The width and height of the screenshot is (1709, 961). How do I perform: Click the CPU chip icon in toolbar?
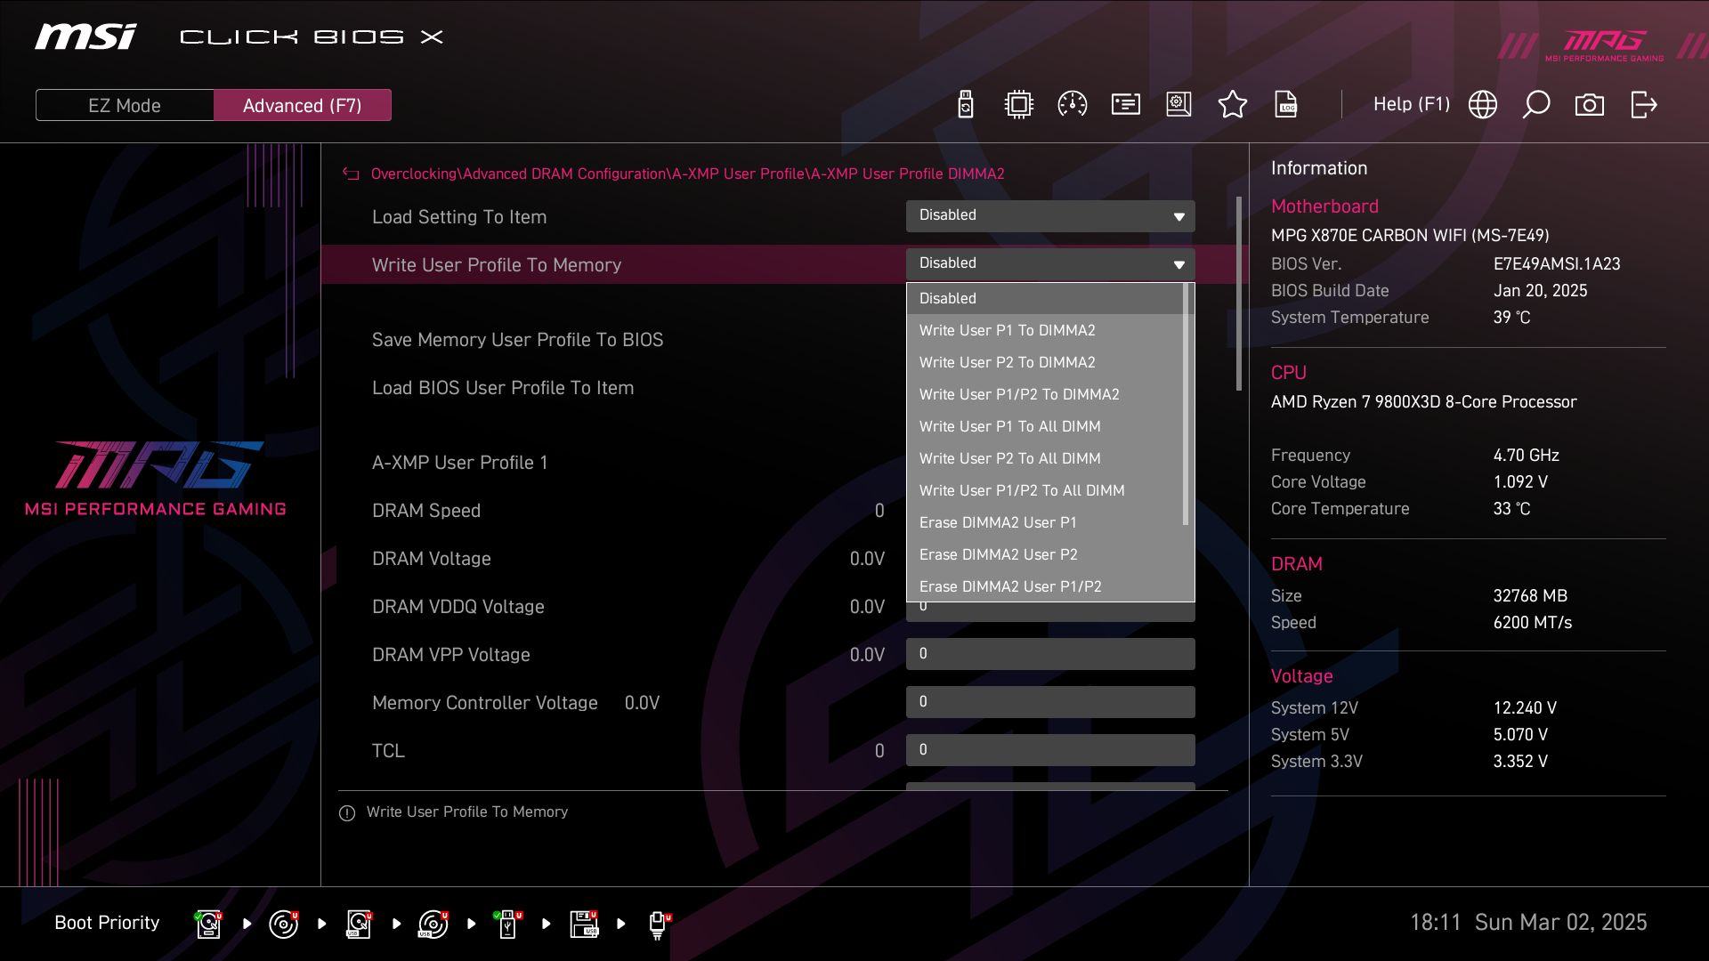point(1018,105)
